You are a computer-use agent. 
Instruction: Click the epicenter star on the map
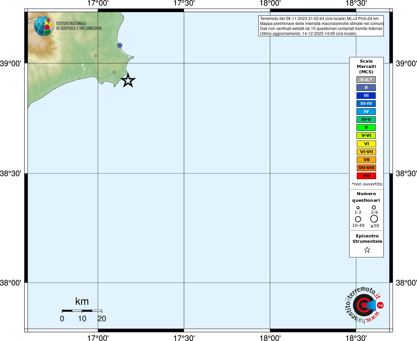[x=128, y=81]
